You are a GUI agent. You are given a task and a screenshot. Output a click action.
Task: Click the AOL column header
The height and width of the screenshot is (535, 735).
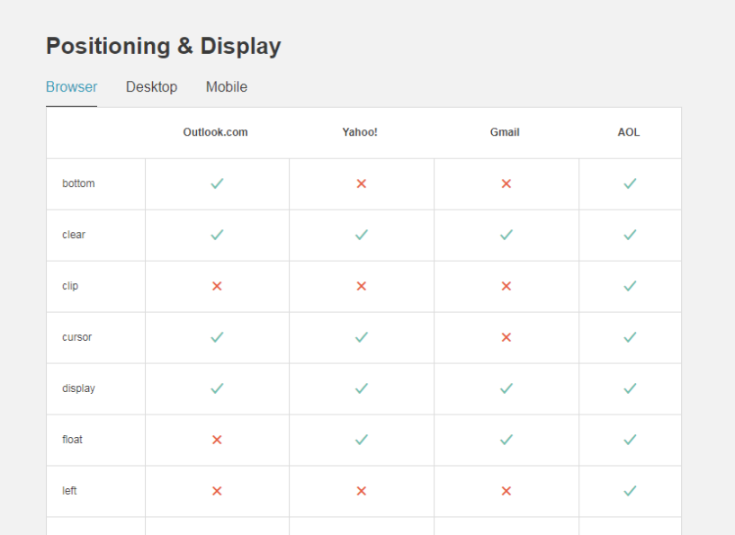point(629,132)
